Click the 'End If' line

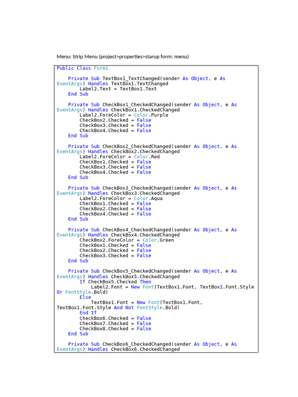click(x=88, y=313)
